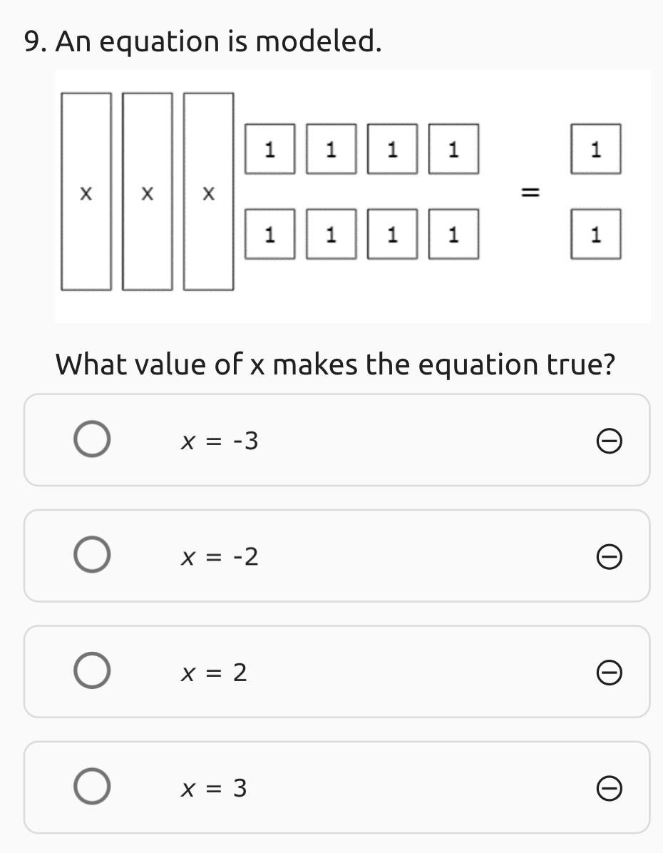
Task: Click the rightmost x tile in the model
Action: (208, 192)
